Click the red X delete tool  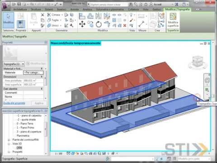125,25
